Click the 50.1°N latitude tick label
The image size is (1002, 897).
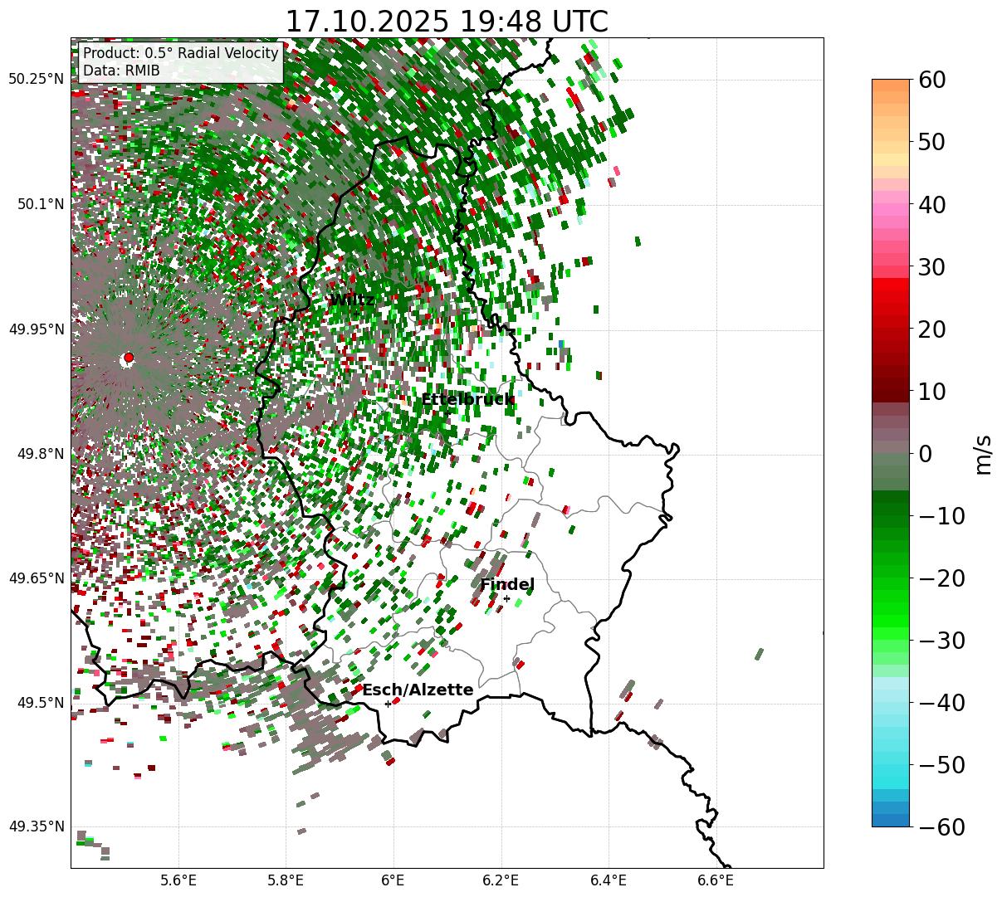pyautogui.click(x=40, y=204)
